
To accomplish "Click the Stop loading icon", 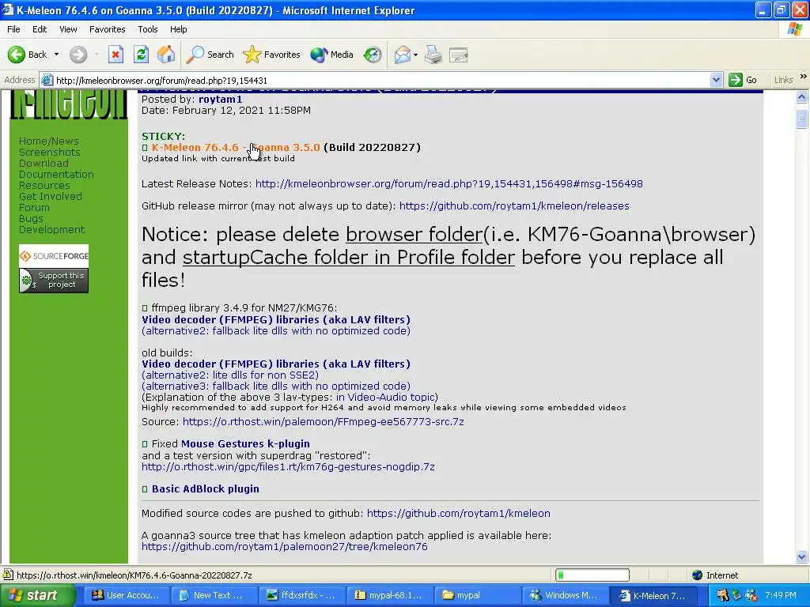I will click(x=115, y=55).
